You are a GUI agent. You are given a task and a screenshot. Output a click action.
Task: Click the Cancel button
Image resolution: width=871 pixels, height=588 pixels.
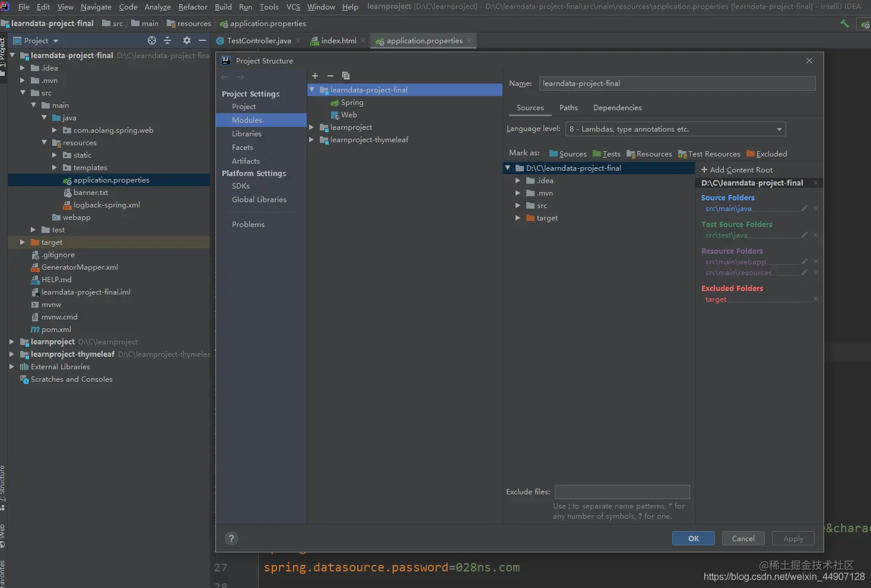pos(743,538)
